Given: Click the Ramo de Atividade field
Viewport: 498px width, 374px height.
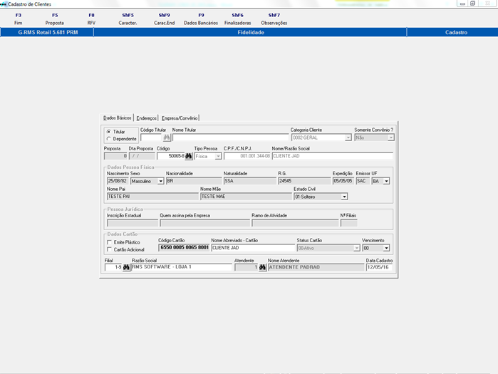Looking at the screenshot, I should click(295, 223).
